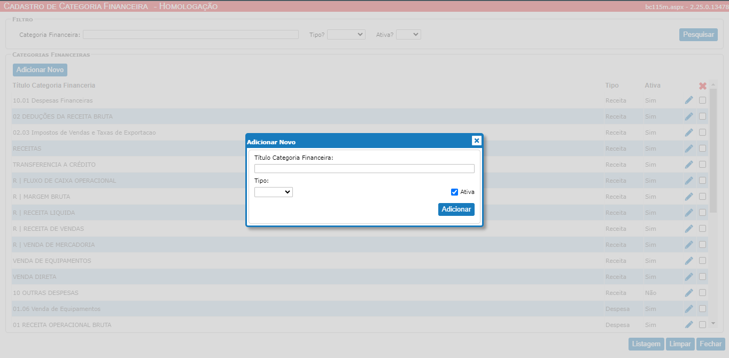This screenshot has height=358, width=729.
Task: Click 'Despesa' in 01.06 Venda de Equipamentos row
Action: pyautogui.click(x=617, y=309)
